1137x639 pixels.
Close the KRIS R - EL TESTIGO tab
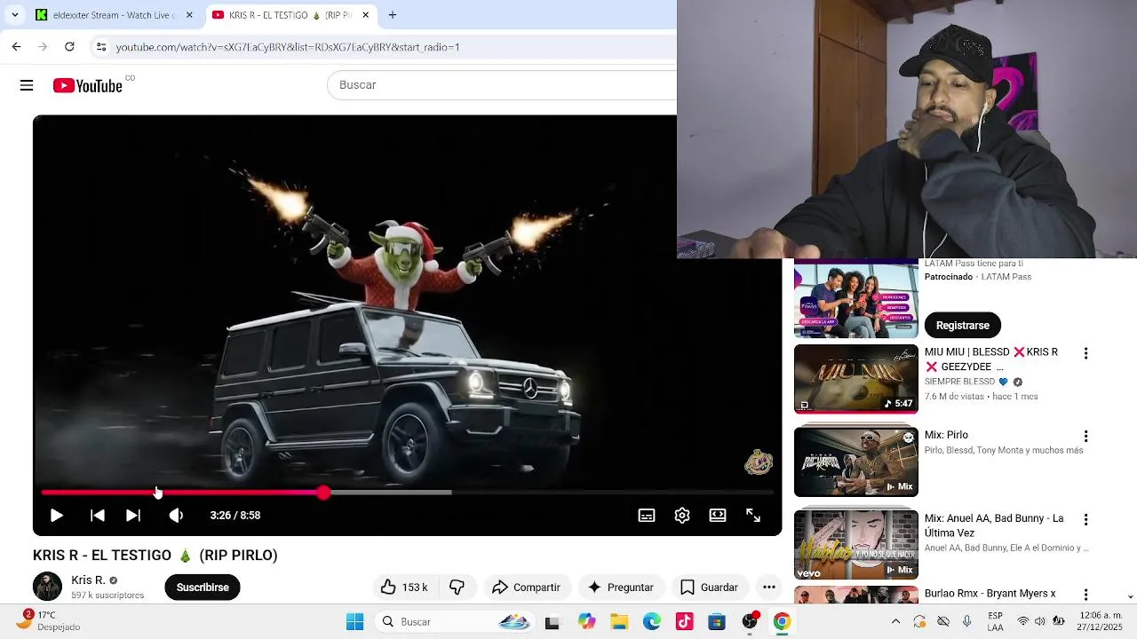[365, 15]
